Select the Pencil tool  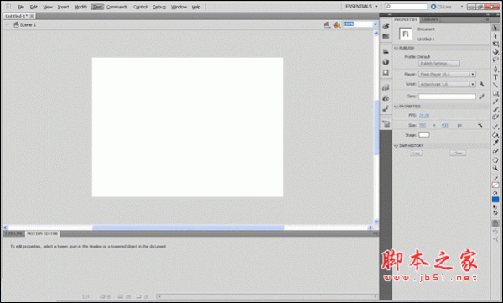495,102
